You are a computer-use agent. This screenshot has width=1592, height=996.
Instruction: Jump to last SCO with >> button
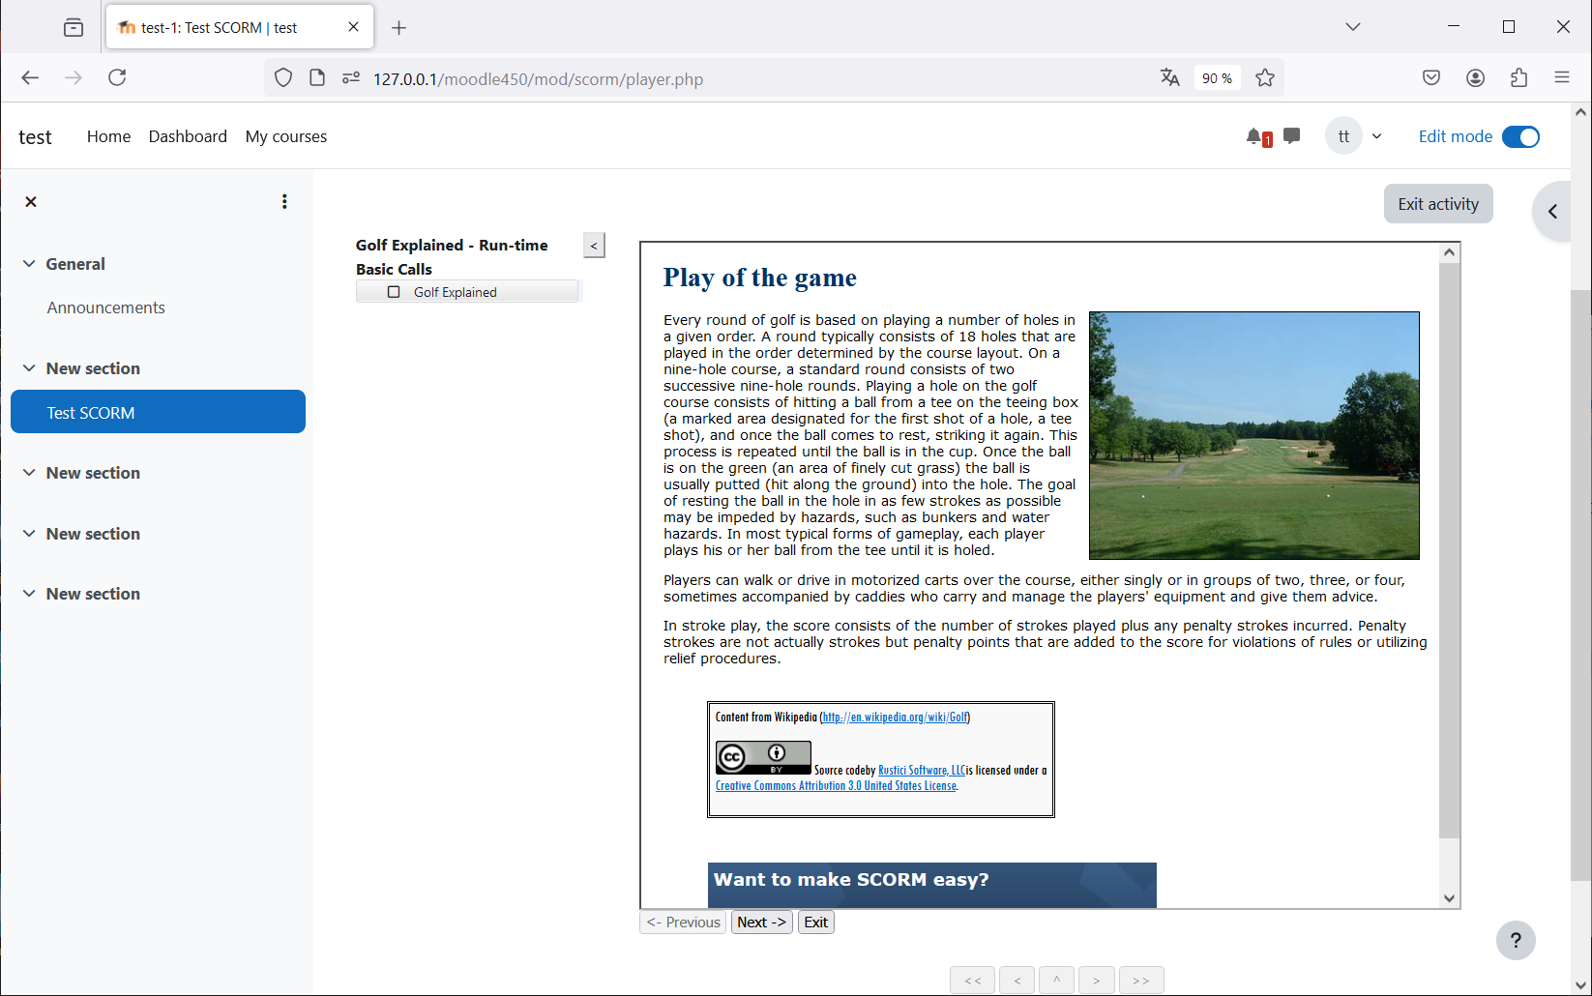point(1141,981)
